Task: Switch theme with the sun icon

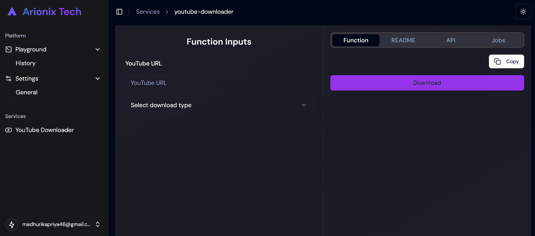Action: click(523, 12)
